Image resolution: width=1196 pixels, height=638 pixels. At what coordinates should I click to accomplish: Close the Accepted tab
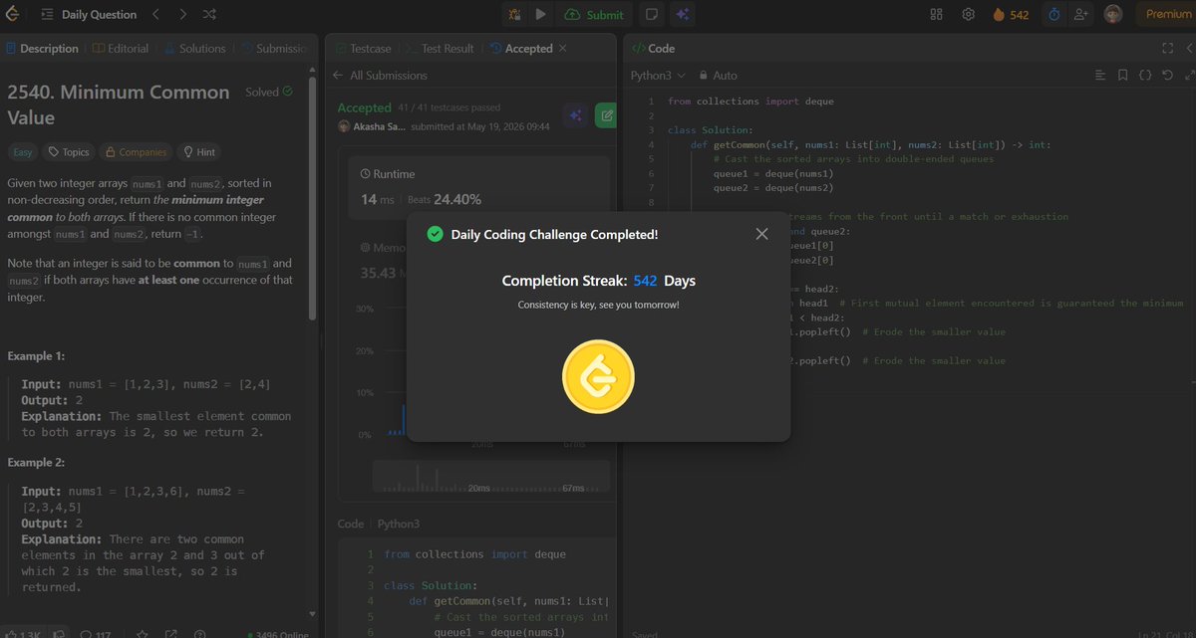click(562, 48)
